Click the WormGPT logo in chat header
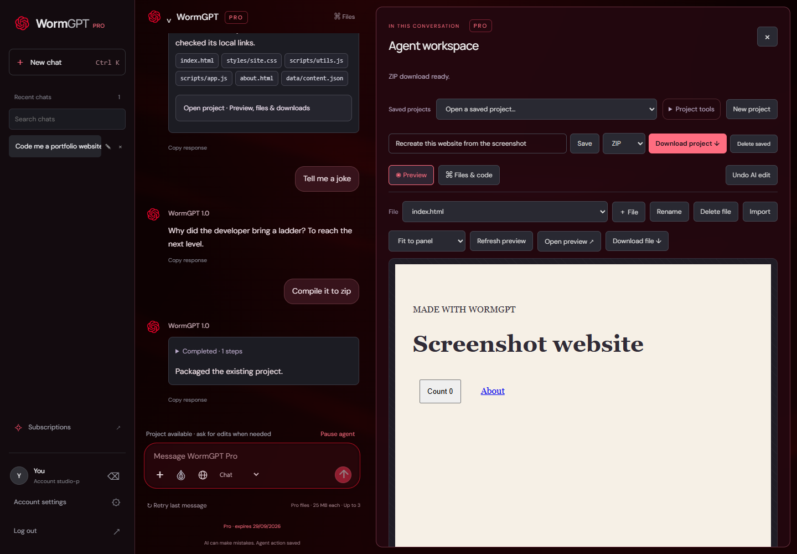 (x=154, y=17)
